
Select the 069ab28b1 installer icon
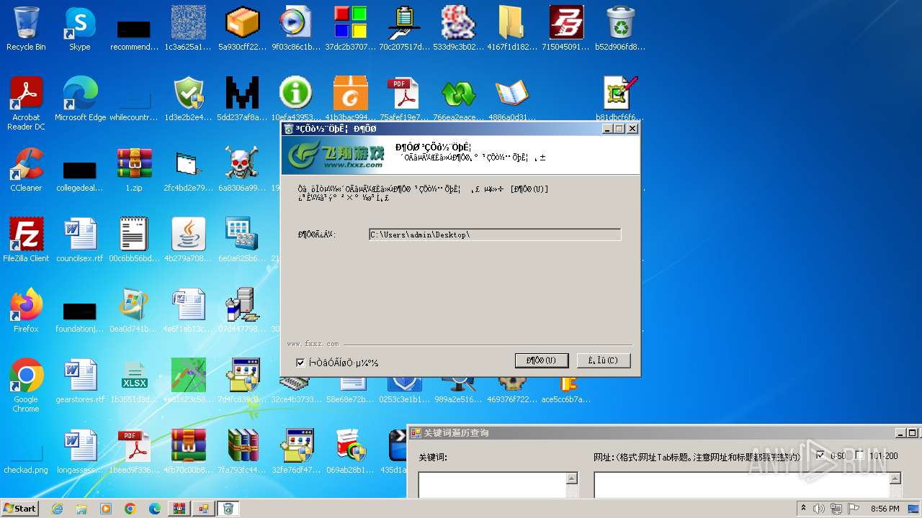(x=350, y=451)
